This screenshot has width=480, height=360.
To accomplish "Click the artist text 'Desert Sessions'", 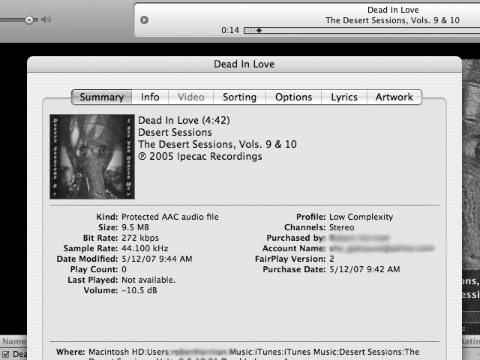I will (x=175, y=132).
